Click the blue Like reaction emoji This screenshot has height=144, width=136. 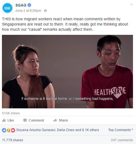point(4,130)
